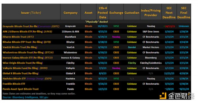Screen dimensions: 198x103
Task: Select the Hashdex Bitcoin ETF row label
Action: (27, 79)
